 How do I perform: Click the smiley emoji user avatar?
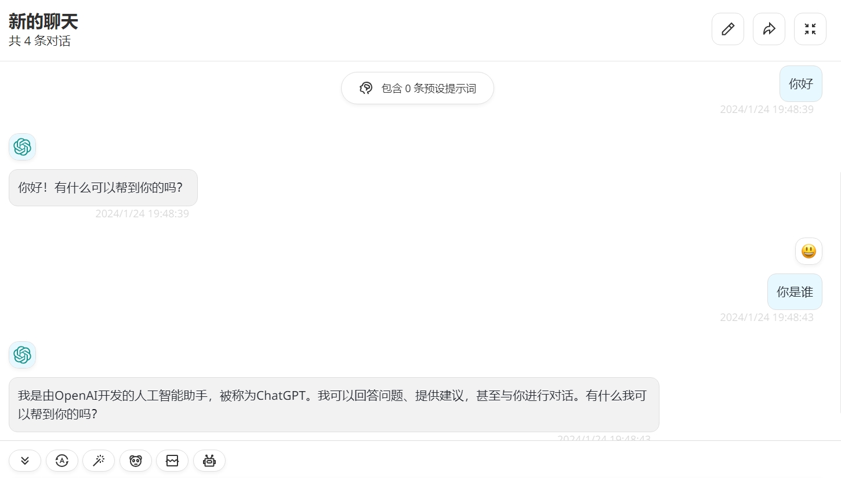809,251
